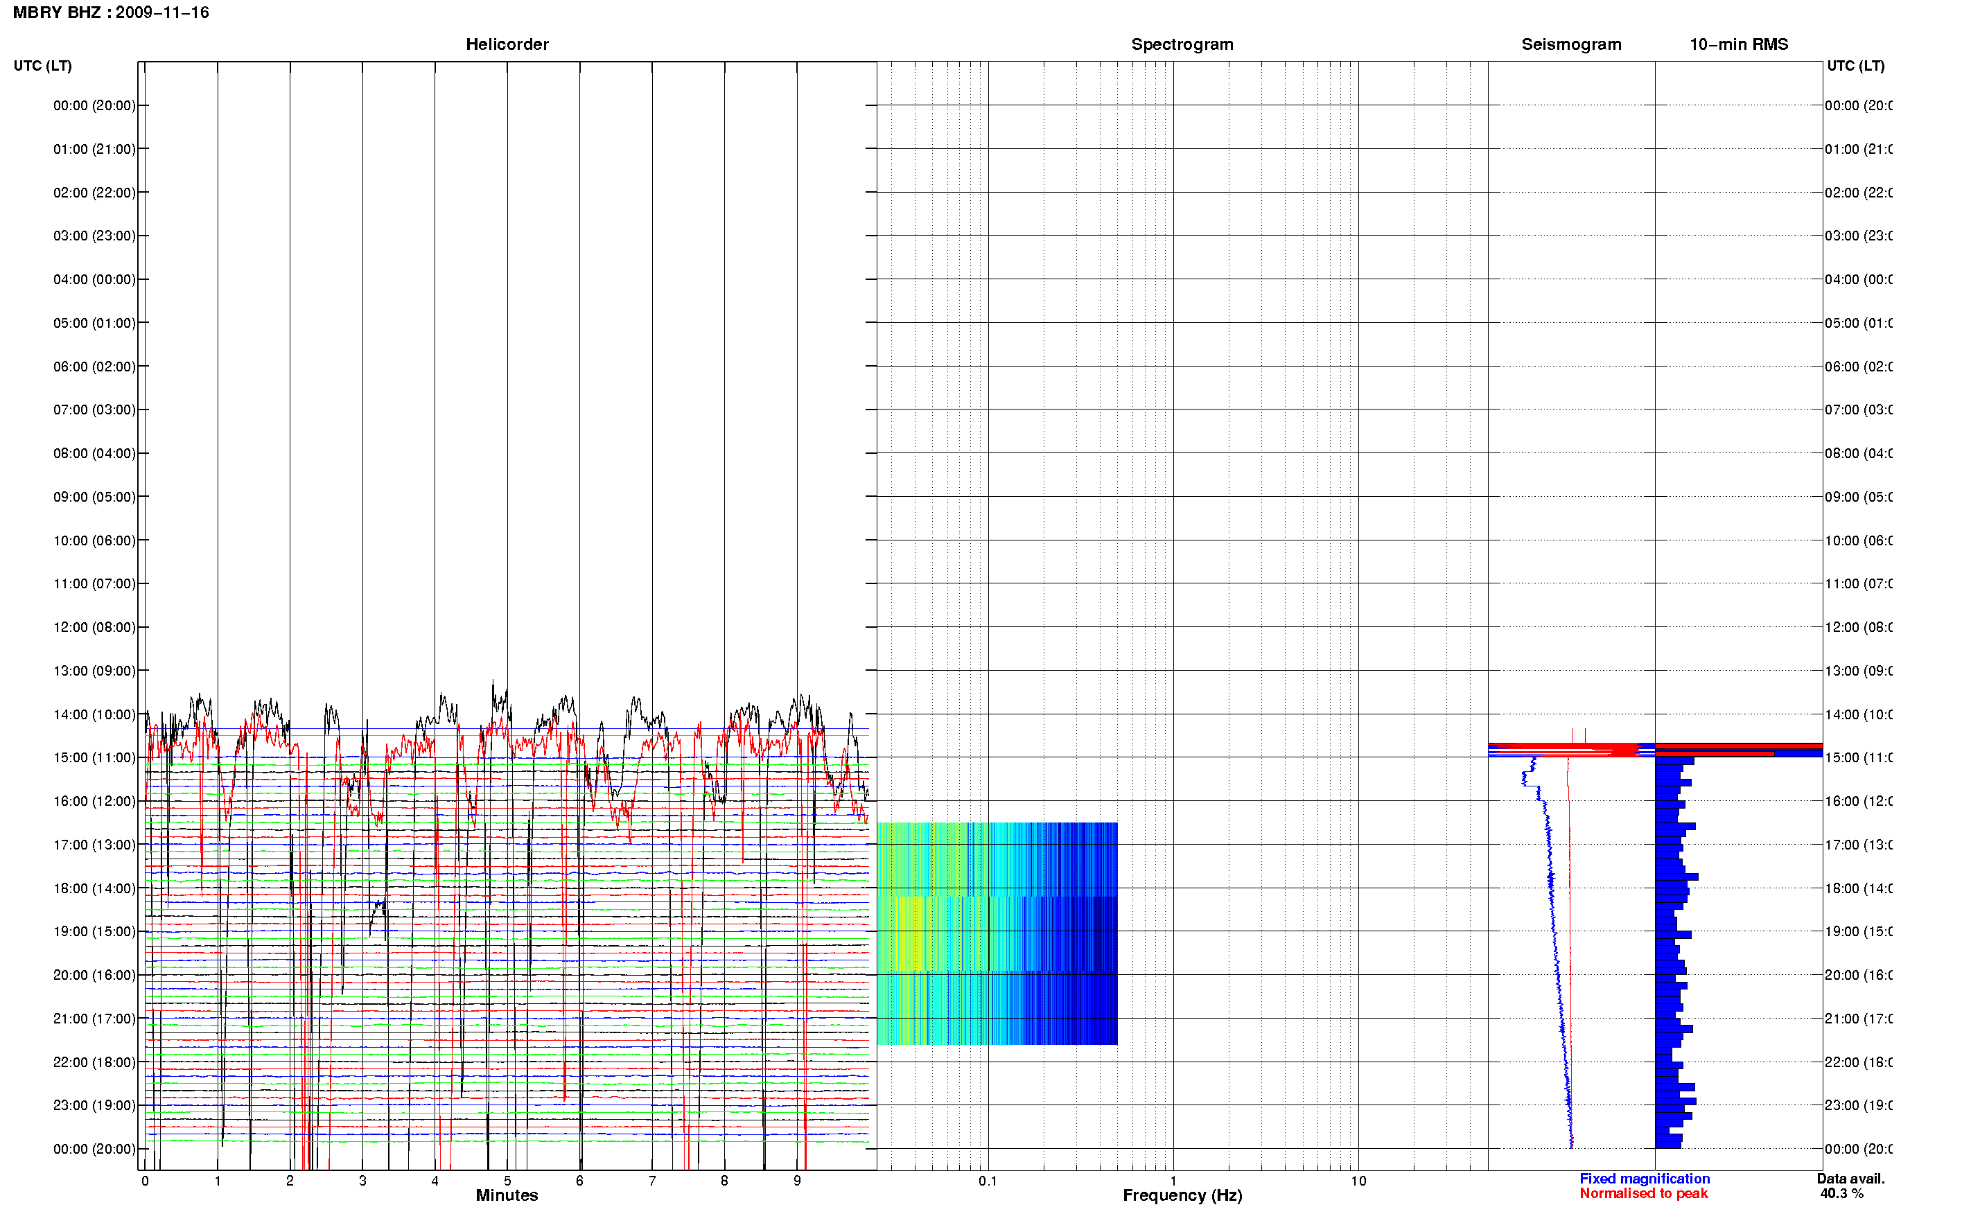
Task: Click the 'Frequency (Hz)' x-axis label
Action: 1182,1195
